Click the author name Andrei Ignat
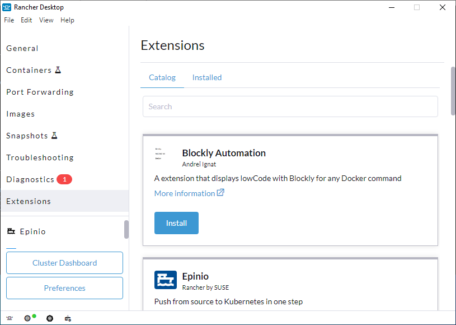The image size is (456, 325). pos(199,164)
